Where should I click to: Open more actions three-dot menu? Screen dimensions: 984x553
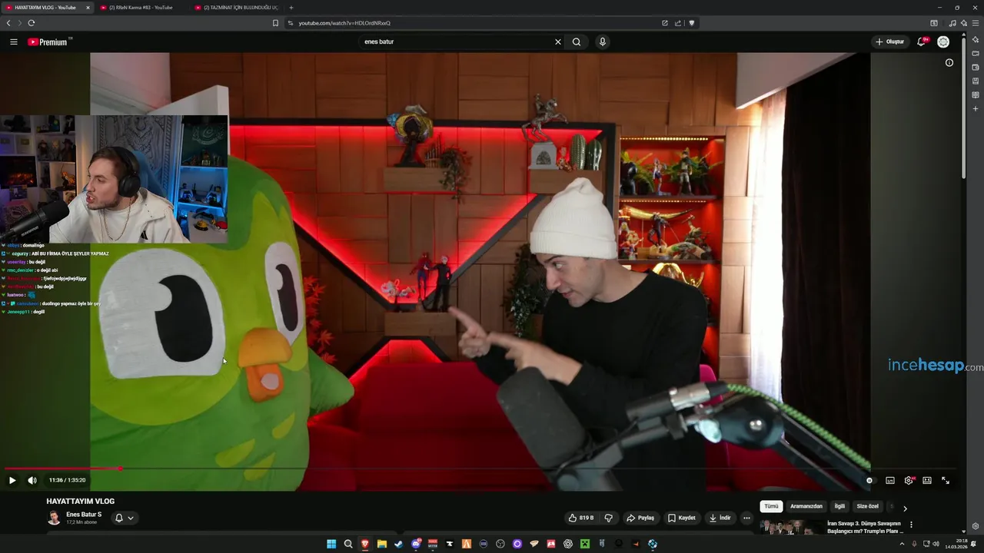coord(746,518)
